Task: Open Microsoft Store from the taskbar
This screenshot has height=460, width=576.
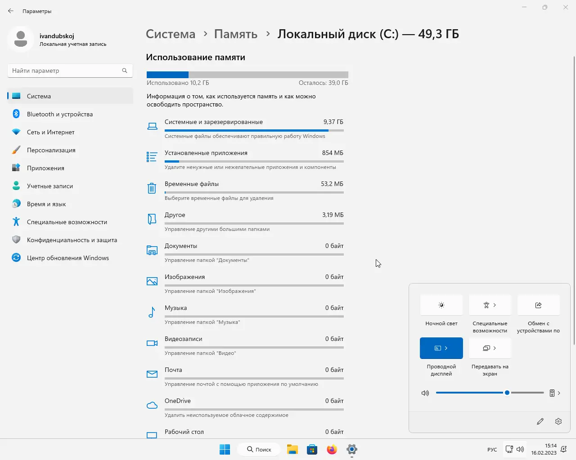Action: (x=312, y=449)
